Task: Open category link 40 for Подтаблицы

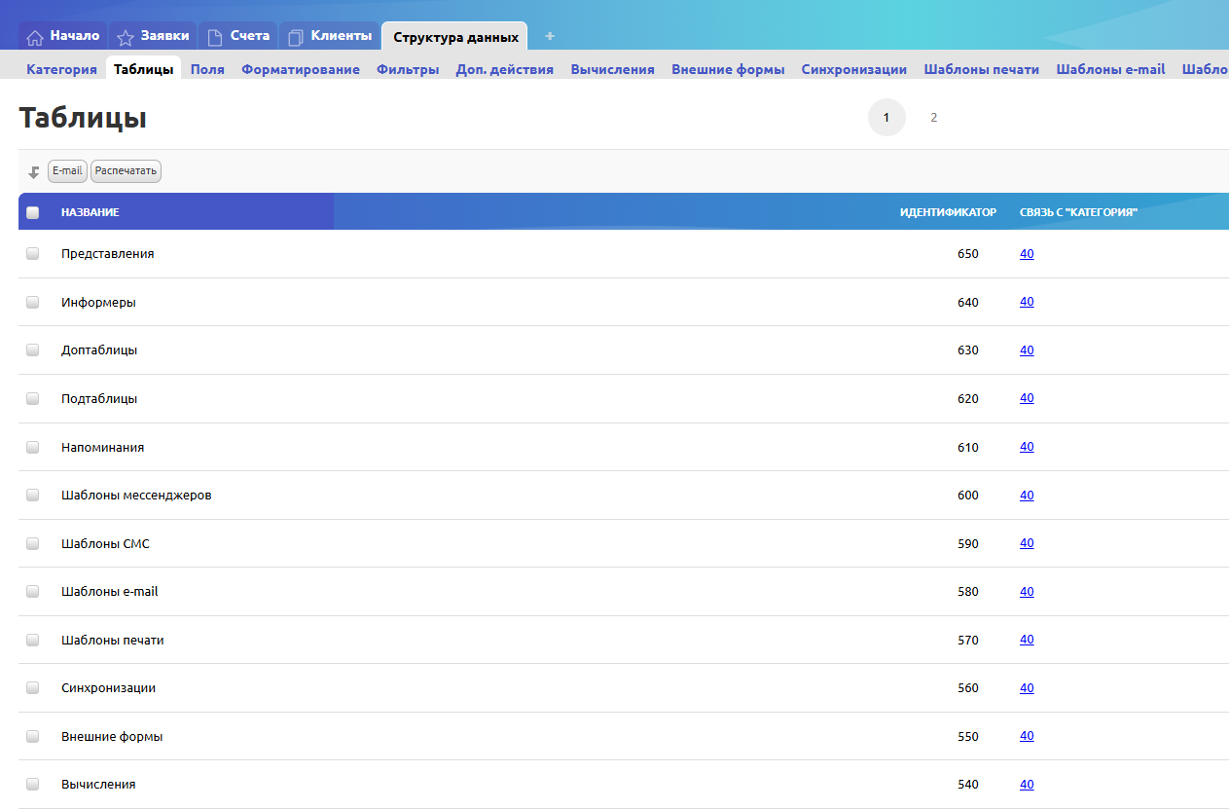Action: 1027,398
